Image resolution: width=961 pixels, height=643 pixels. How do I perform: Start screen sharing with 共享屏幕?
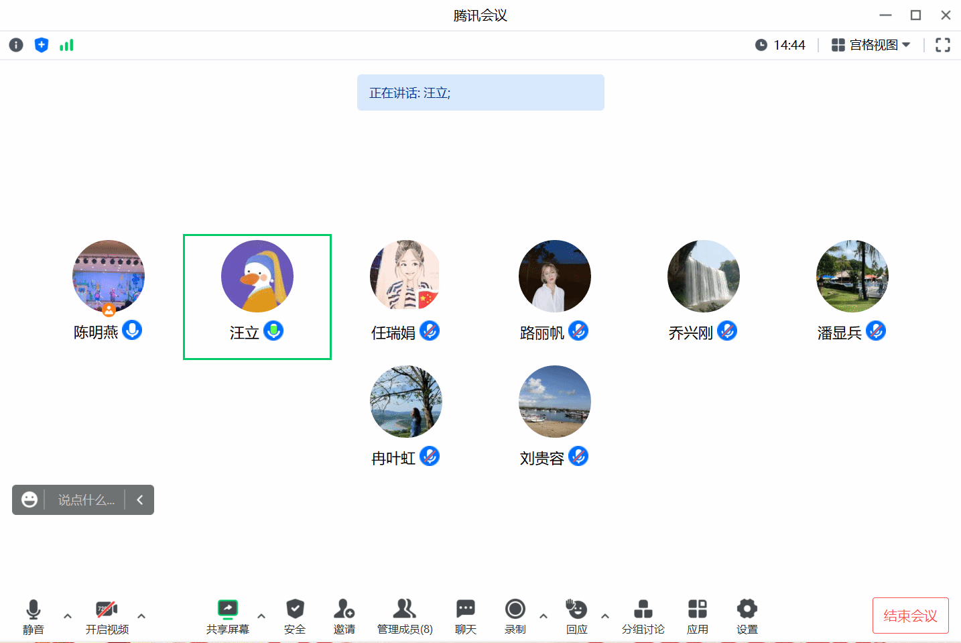(228, 616)
